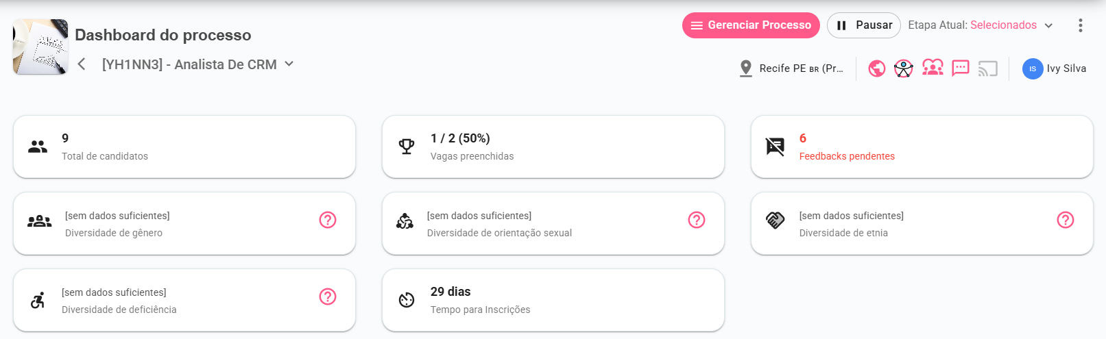Open help for Diversidade de gênero
The height and width of the screenshot is (339, 1106).
[328, 220]
